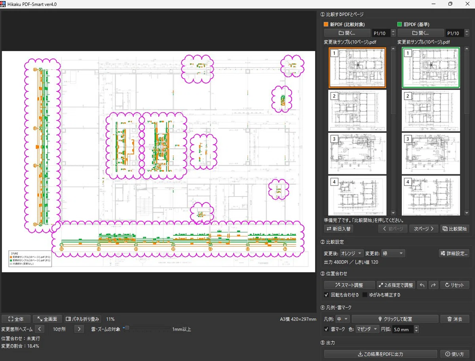Reset alignment with リセット
The height and width of the screenshot is (361, 475).
point(454,285)
